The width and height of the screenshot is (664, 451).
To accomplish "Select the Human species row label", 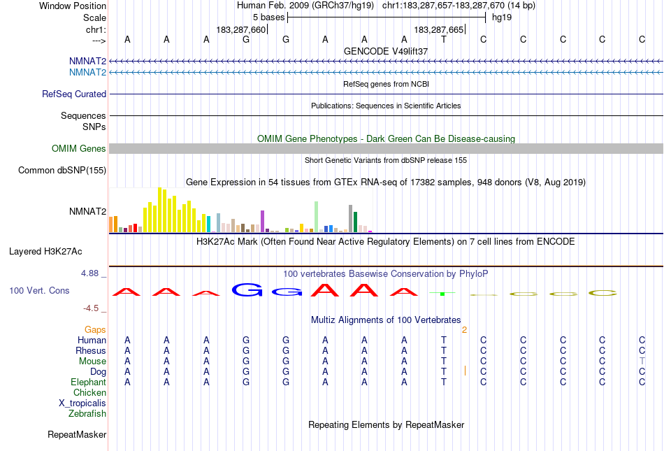I will [x=92, y=340].
